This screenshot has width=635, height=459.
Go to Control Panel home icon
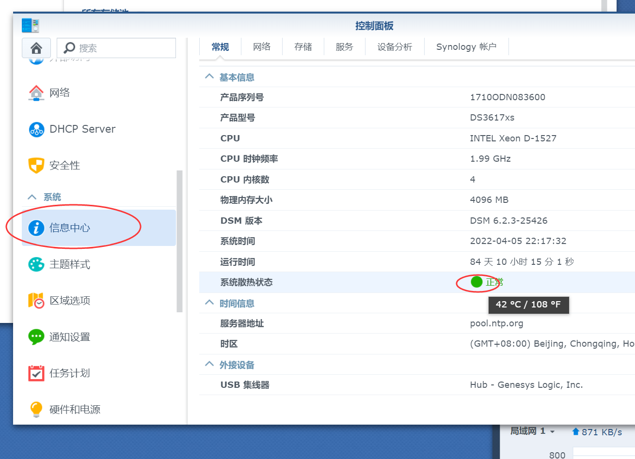click(36, 48)
